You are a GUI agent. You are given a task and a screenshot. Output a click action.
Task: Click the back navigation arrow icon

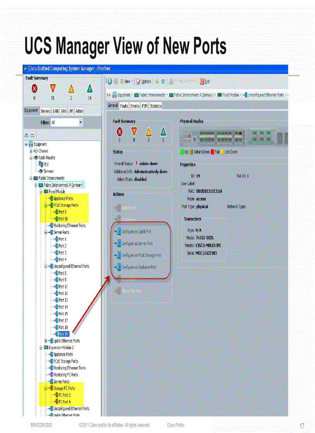click(x=110, y=81)
